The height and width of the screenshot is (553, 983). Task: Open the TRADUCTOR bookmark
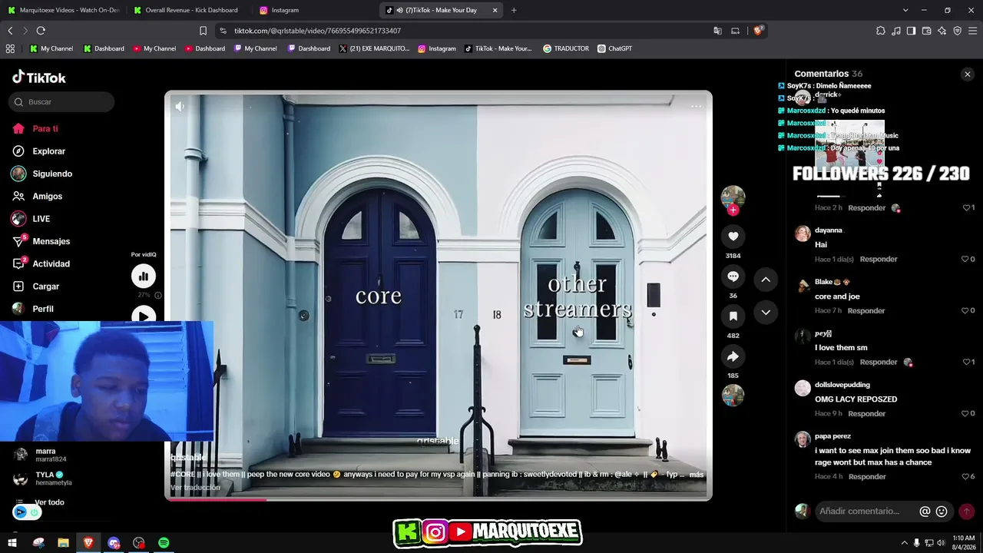(x=566, y=48)
